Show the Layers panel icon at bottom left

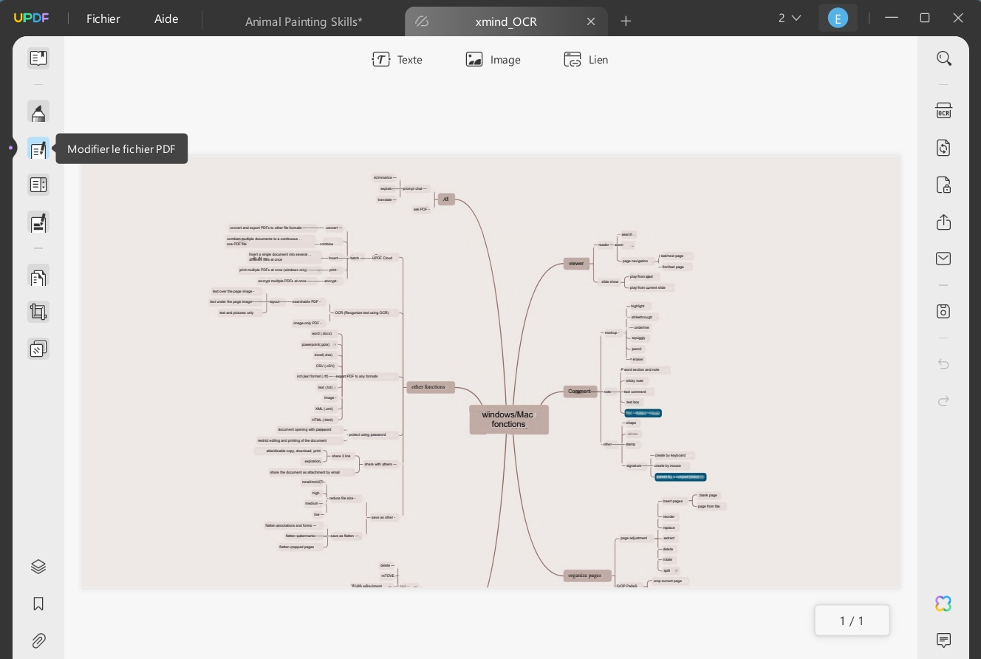pos(38,567)
